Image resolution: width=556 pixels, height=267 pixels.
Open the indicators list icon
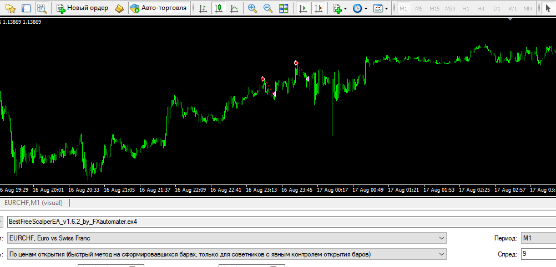337,8
